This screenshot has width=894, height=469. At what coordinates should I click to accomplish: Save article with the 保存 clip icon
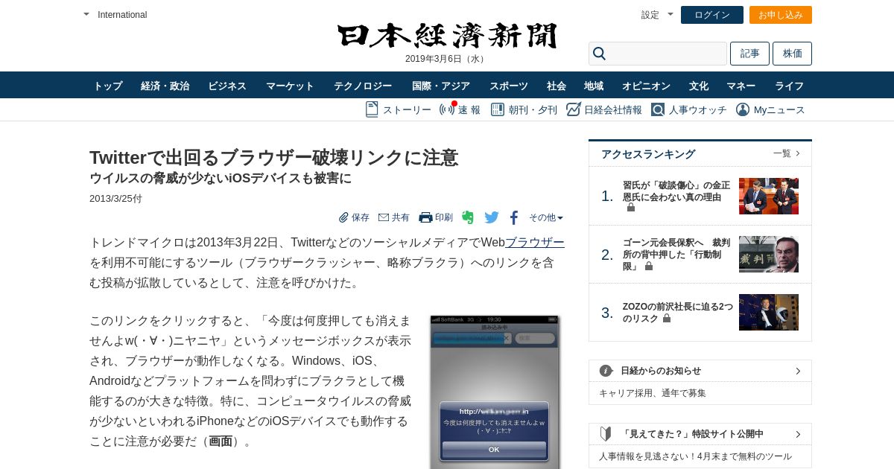[343, 217]
